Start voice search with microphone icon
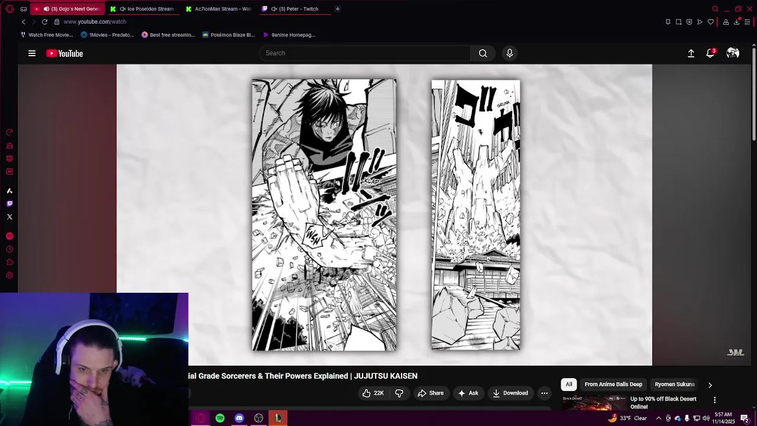The height and width of the screenshot is (426, 757). click(x=509, y=53)
